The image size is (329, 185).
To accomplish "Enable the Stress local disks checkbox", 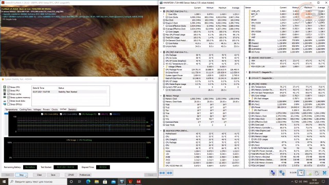I will tap(9, 101).
